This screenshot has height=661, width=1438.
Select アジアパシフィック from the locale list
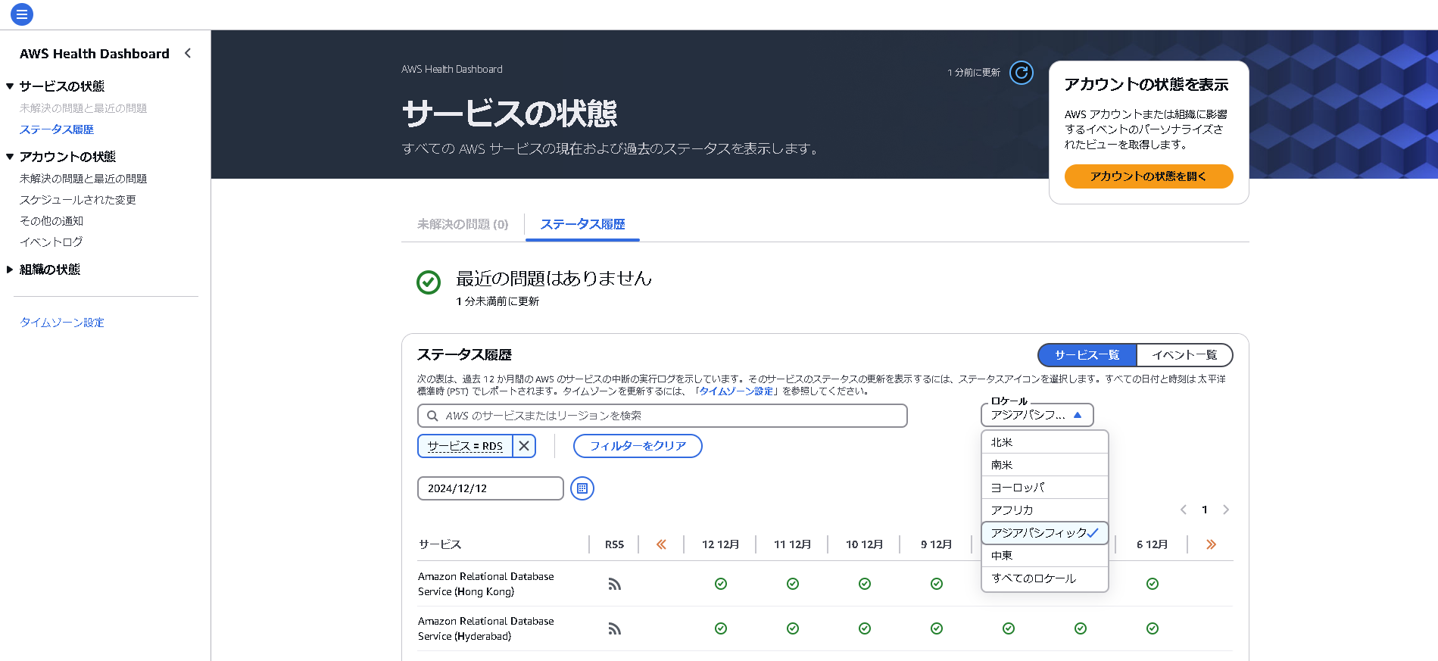coord(1045,533)
